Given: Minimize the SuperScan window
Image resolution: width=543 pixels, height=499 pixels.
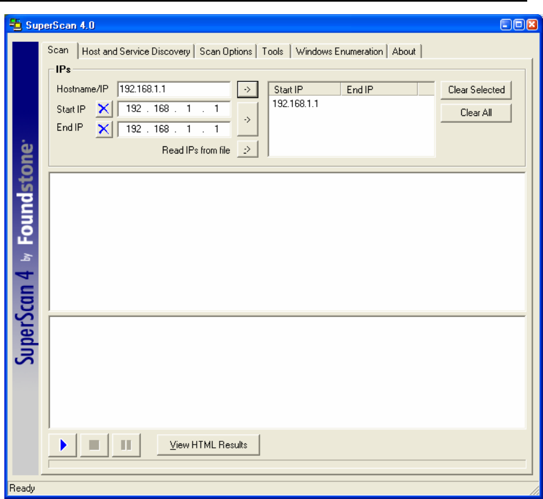Looking at the screenshot, I should click(505, 25).
